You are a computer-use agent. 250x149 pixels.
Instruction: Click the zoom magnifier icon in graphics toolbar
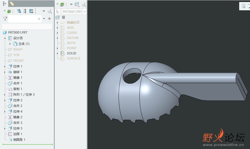[243, 6]
